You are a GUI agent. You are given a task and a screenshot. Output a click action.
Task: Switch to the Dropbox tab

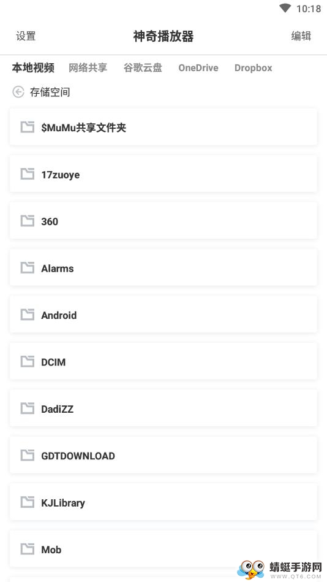254,68
